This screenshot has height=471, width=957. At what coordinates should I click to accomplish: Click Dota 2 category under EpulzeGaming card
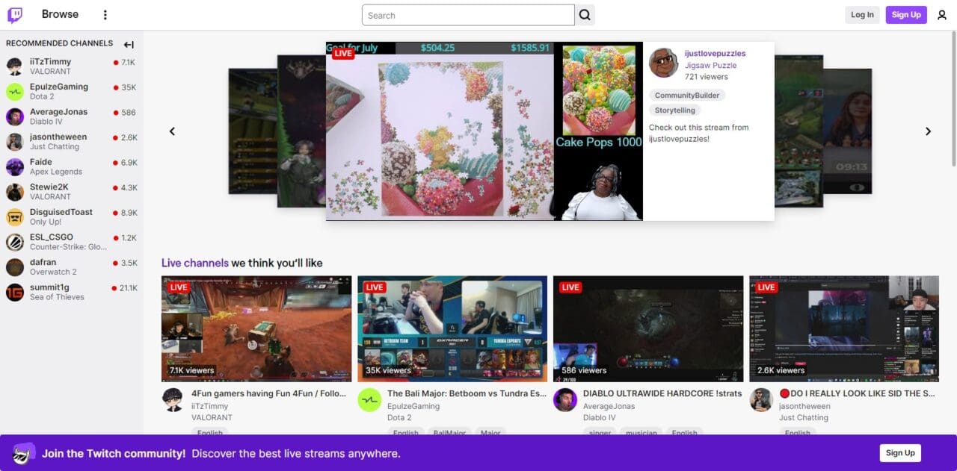(399, 418)
